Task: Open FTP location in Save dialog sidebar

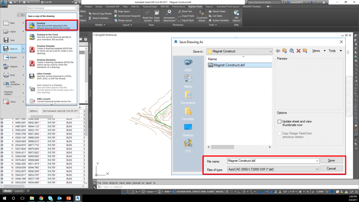Action: click(x=188, y=147)
